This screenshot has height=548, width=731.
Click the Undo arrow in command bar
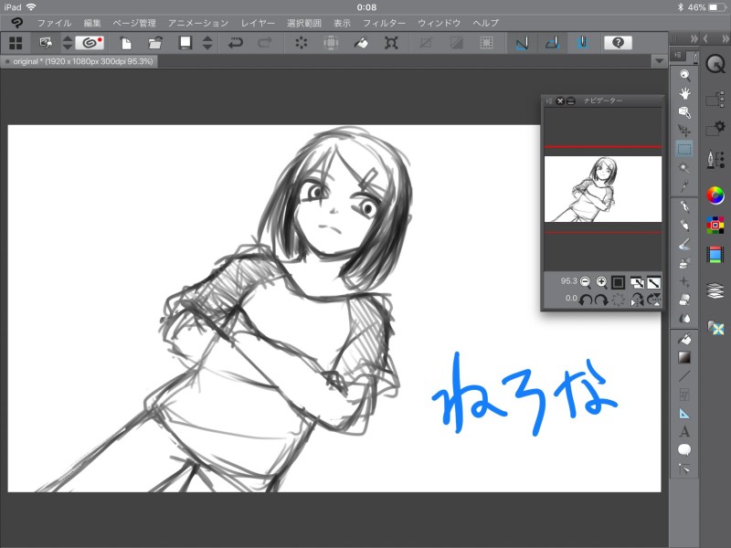[236, 43]
